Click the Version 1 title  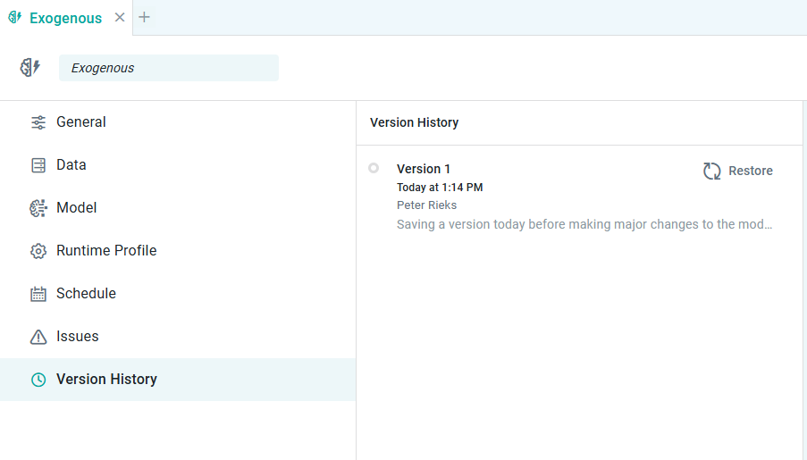point(424,169)
